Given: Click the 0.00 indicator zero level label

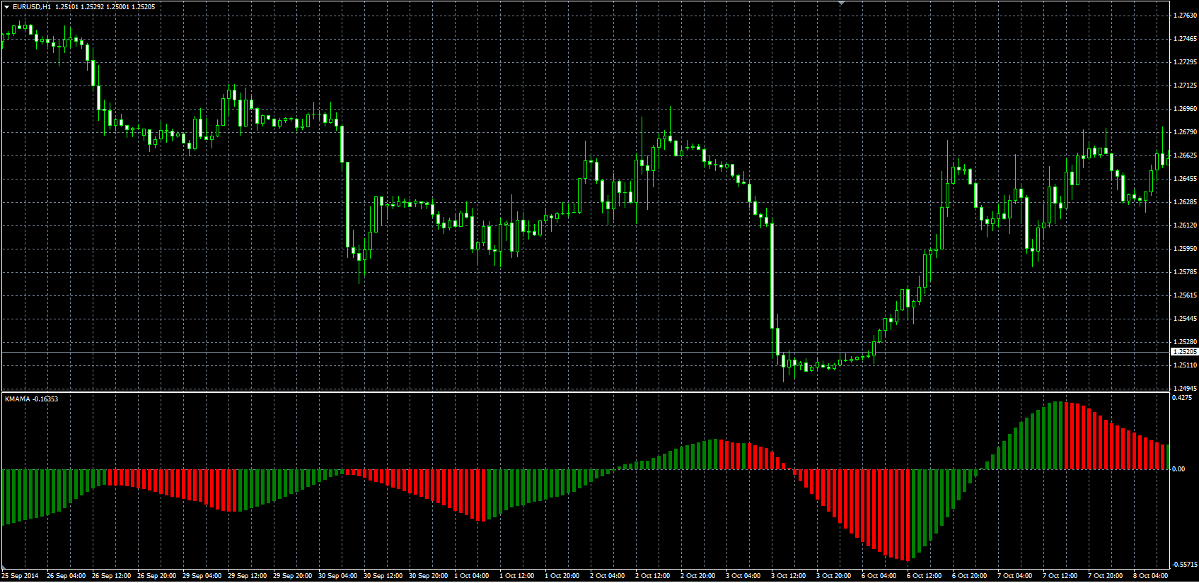Looking at the screenshot, I should (x=1178, y=469).
